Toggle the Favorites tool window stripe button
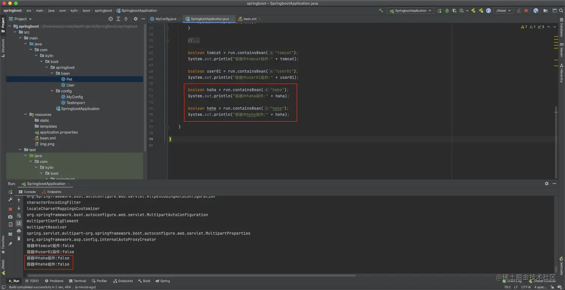 tap(3, 244)
